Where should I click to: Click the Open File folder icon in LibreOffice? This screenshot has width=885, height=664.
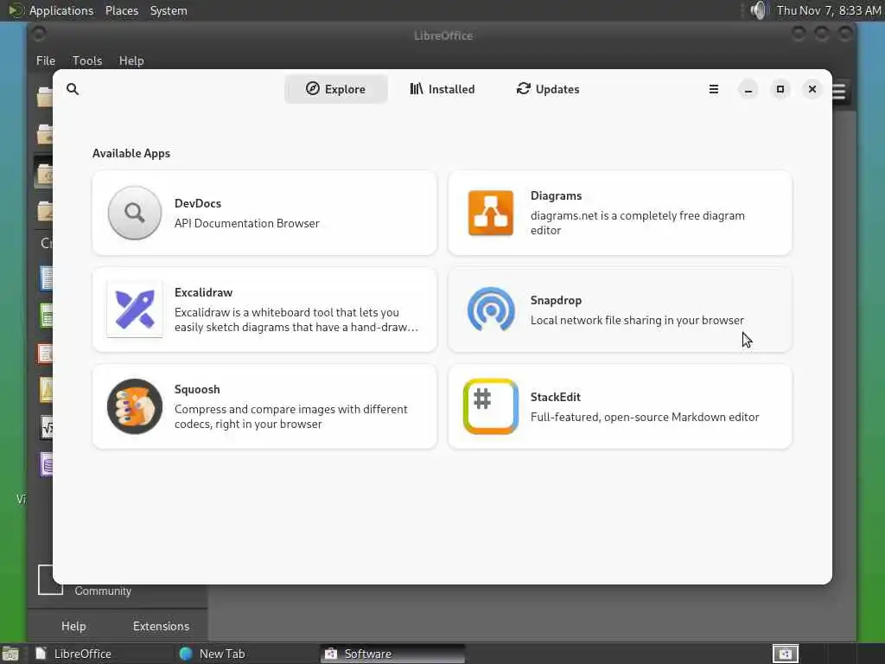click(44, 97)
